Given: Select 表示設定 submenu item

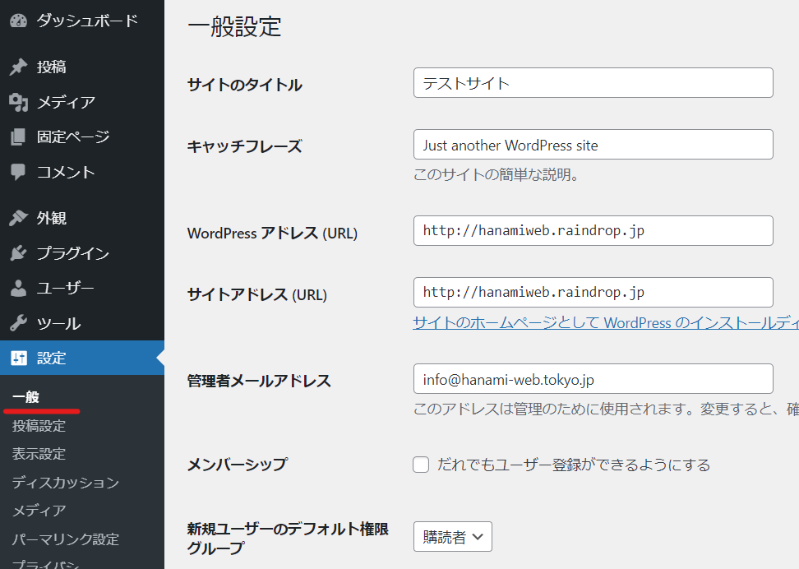Looking at the screenshot, I should tap(39, 454).
